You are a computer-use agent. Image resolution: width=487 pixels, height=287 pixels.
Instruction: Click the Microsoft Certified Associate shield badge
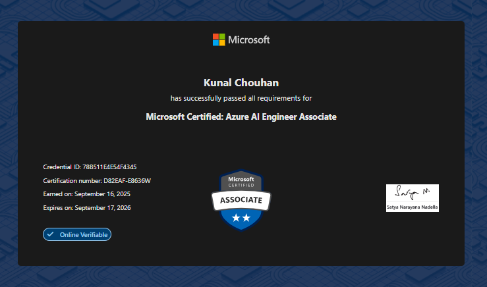point(241,200)
